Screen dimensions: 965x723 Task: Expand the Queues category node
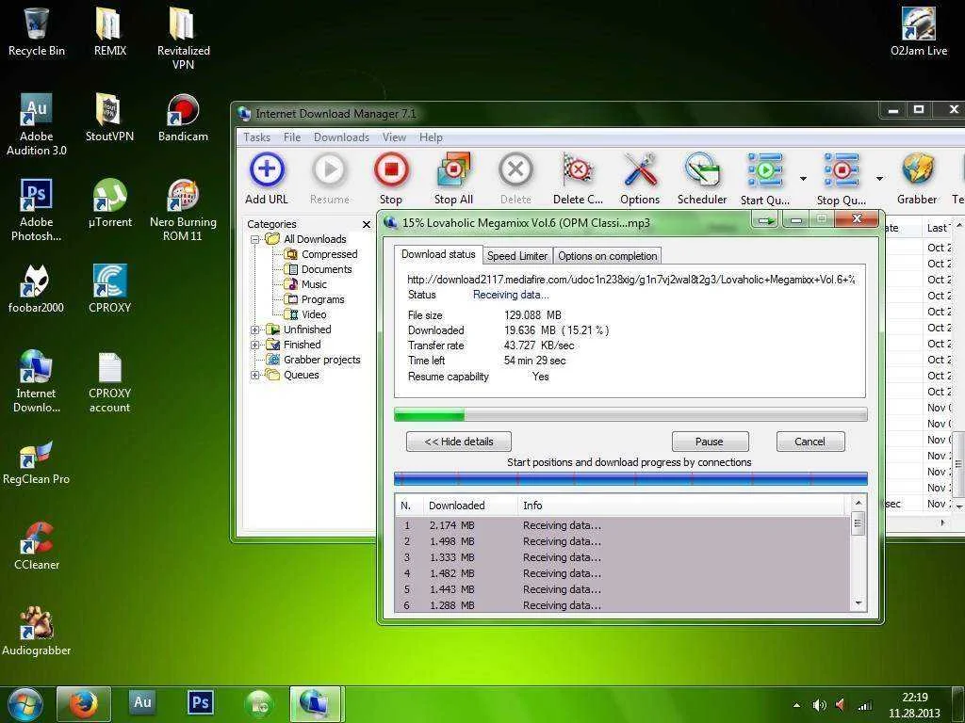(x=254, y=375)
